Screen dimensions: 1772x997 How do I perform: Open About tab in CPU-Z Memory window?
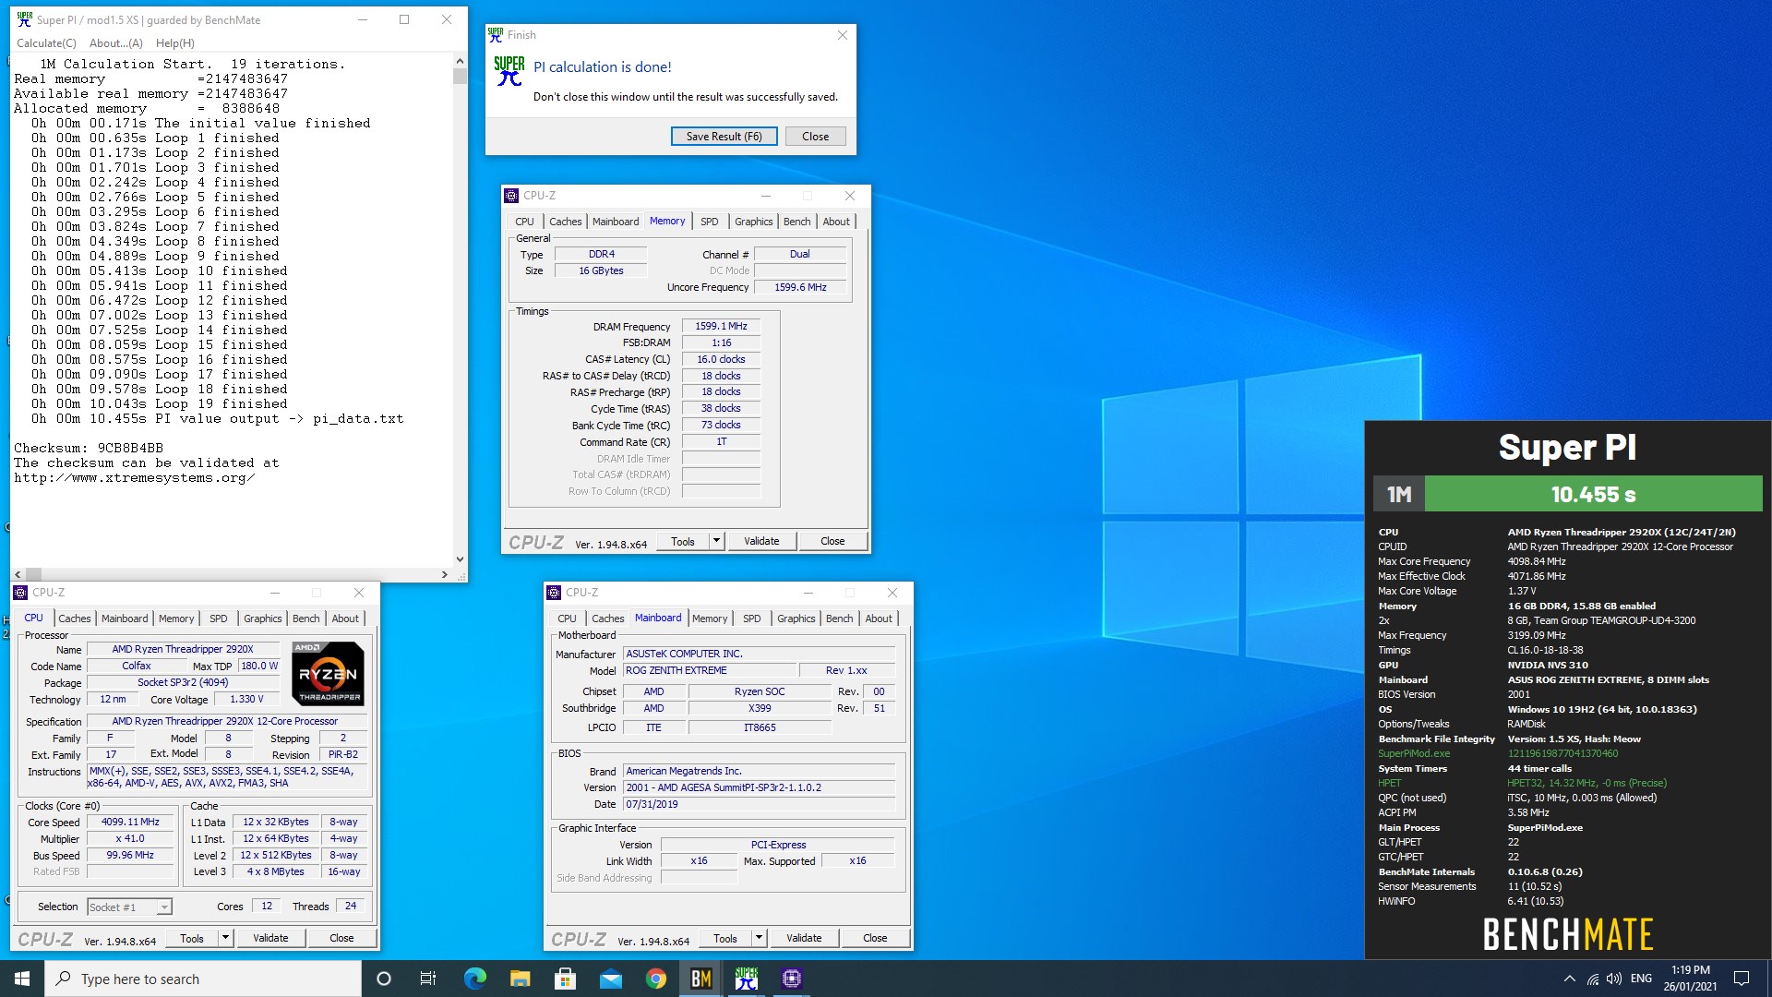click(836, 222)
